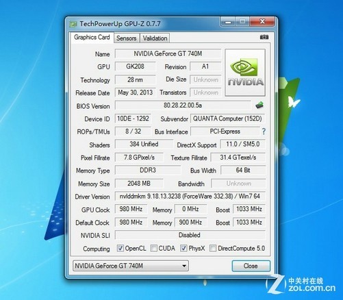343x300 pixels.
Task: Click the BIOS Version field 80.28.22.00.5a
Action: click(x=183, y=105)
